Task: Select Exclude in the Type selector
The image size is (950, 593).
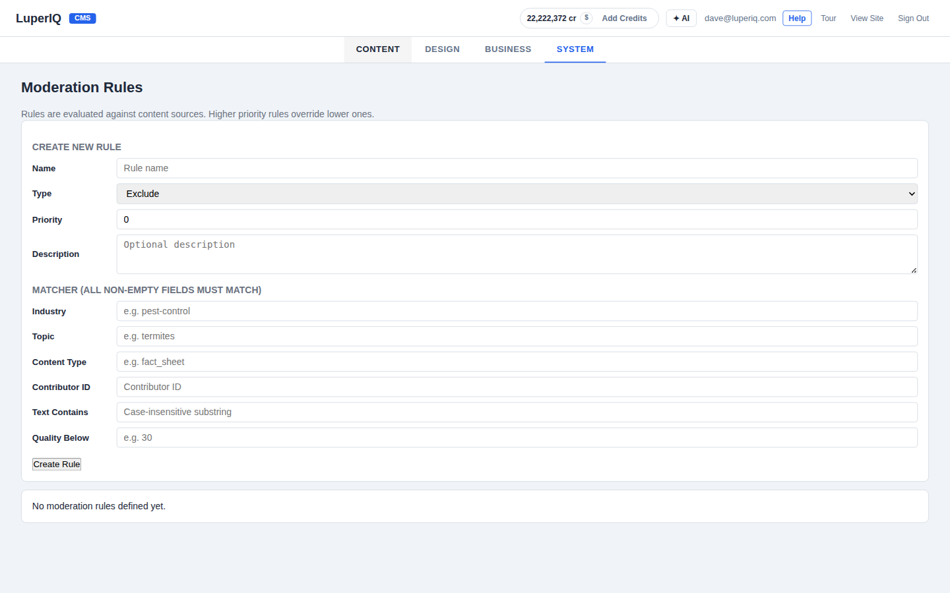Action: 517,193
